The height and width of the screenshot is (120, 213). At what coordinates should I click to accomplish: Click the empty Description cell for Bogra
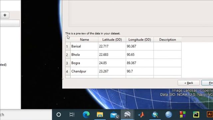pyautogui.click(x=167, y=63)
